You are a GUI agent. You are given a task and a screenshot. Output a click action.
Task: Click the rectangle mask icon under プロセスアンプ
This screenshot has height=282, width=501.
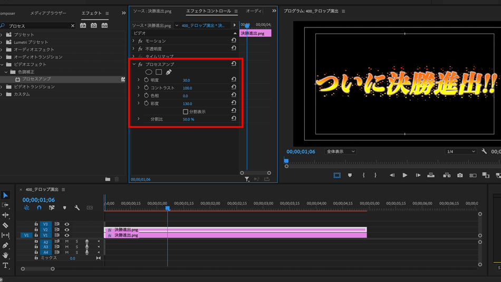(159, 72)
